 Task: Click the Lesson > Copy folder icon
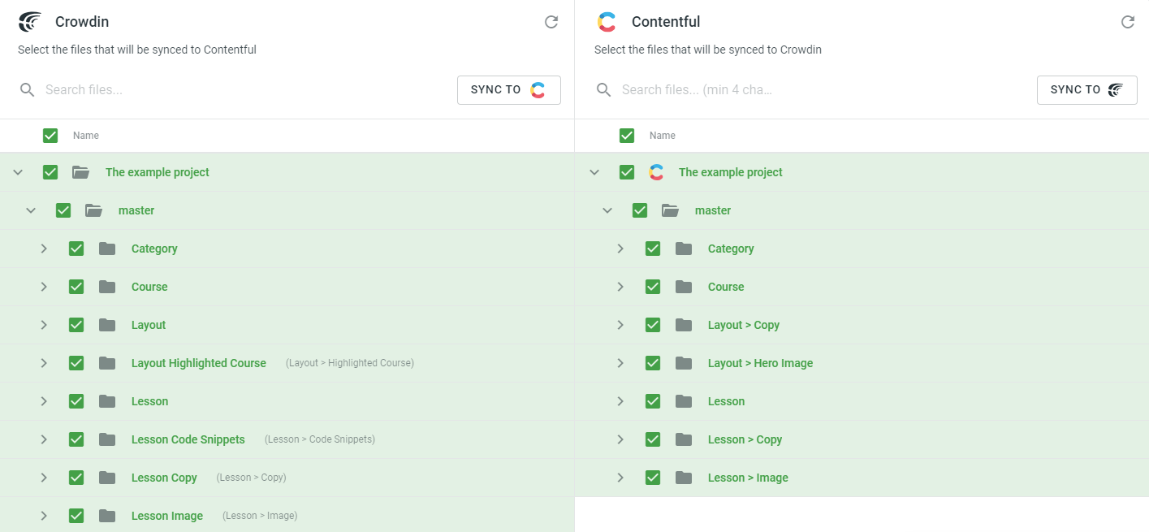click(x=684, y=439)
